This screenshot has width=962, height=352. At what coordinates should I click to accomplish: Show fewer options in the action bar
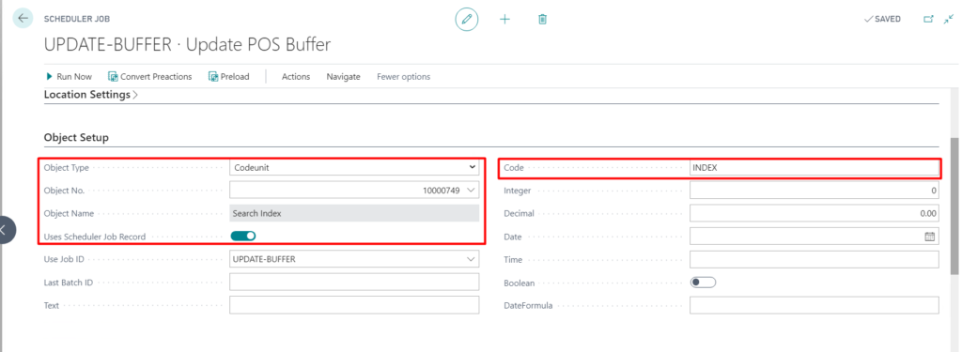pos(403,77)
